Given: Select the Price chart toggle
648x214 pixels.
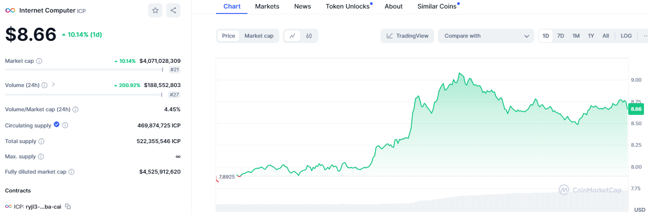Looking at the screenshot, I should pos(229,36).
